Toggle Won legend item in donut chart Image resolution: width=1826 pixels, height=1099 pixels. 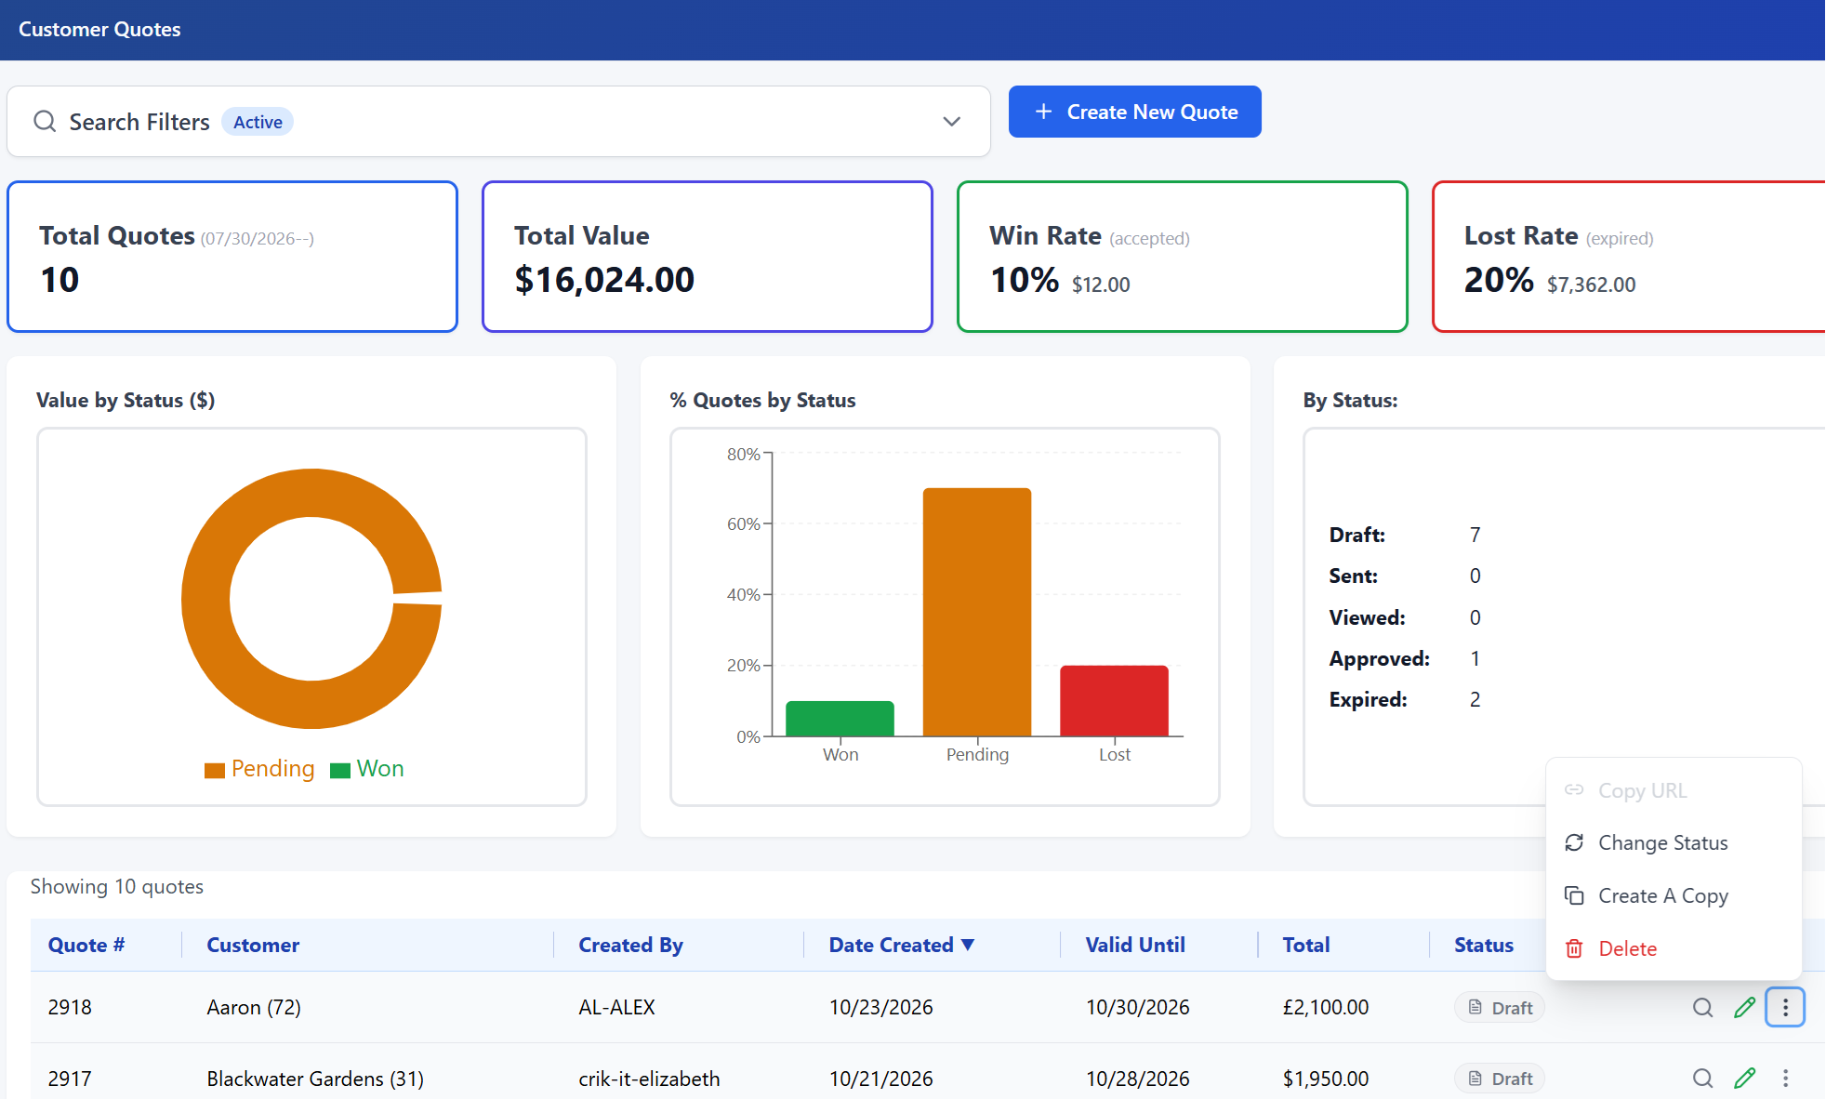(367, 769)
